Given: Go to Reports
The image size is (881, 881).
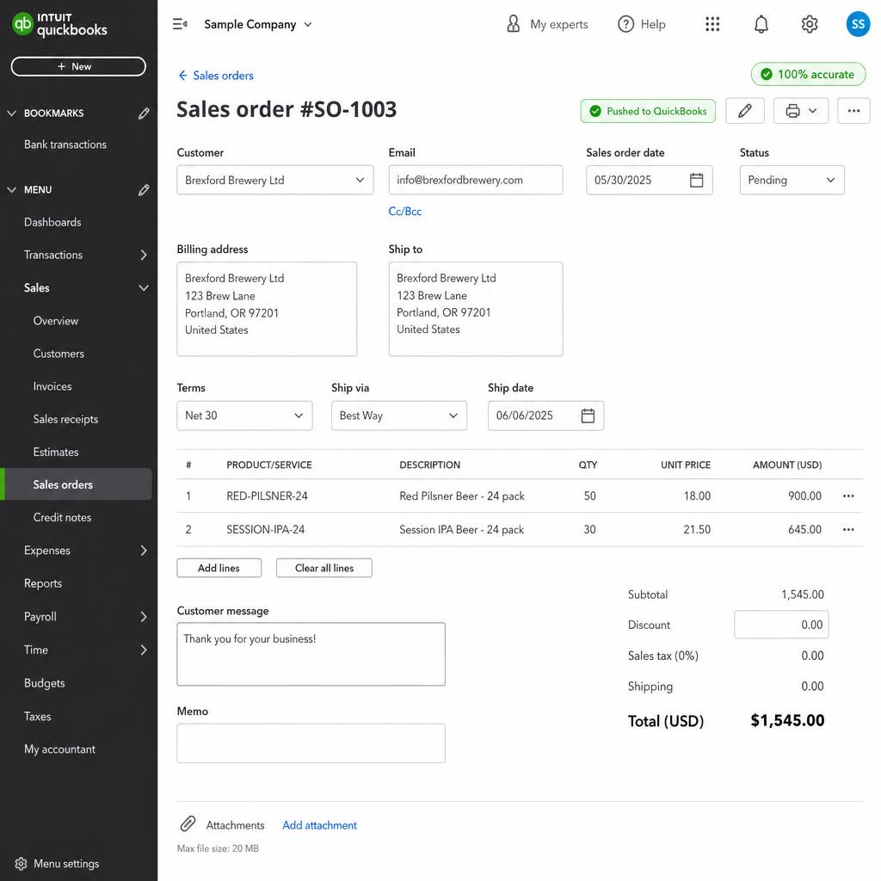Looking at the screenshot, I should pos(43,584).
